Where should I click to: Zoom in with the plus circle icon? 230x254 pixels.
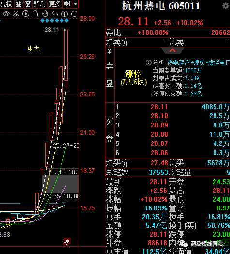[x=64, y=14]
